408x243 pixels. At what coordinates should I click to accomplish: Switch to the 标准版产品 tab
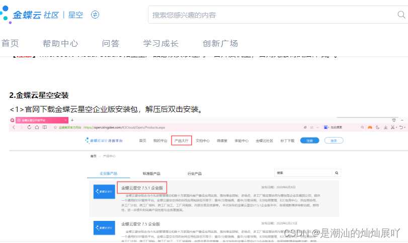tap(151, 173)
